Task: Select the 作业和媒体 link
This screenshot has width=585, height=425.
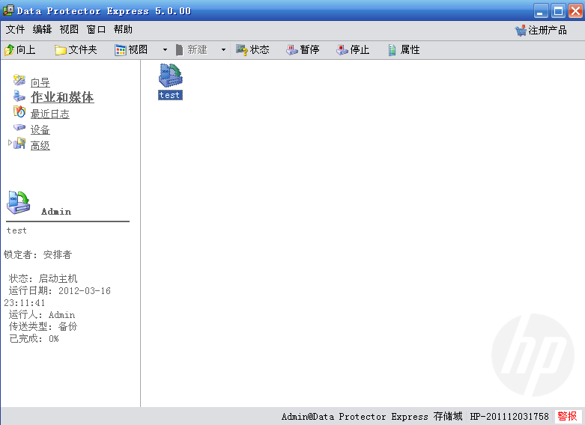Action: click(62, 97)
